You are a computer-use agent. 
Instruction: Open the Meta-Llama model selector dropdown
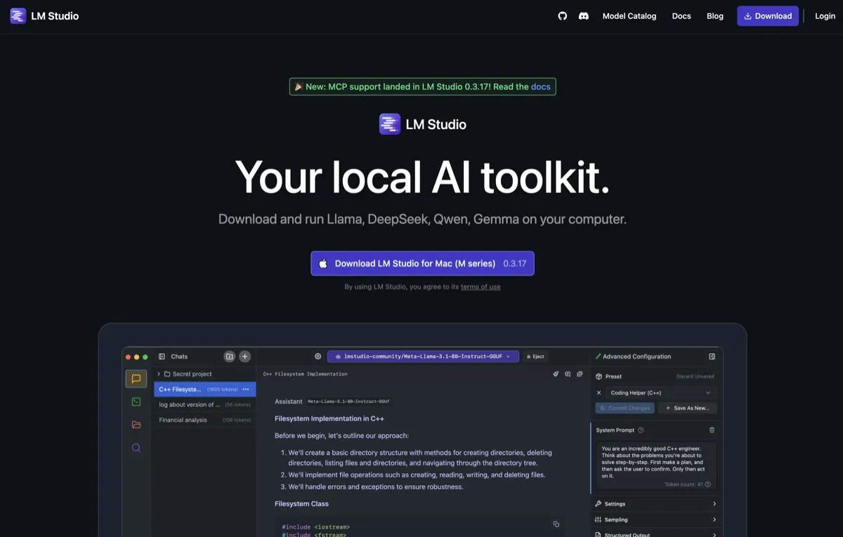pos(422,356)
